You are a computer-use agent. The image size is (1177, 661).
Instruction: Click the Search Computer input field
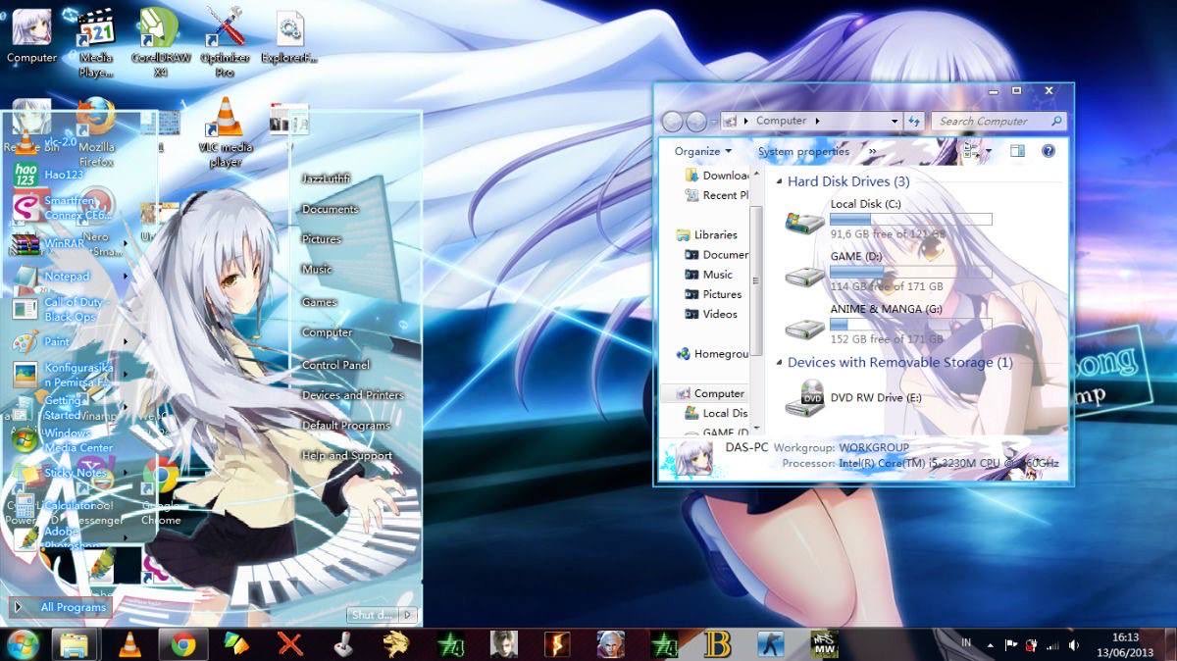coord(999,121)
